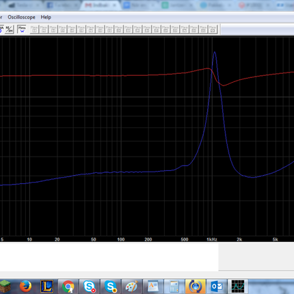Click the 500 frequency axis label
This screenshot has width=294, height=294.
tap(185, 239)
